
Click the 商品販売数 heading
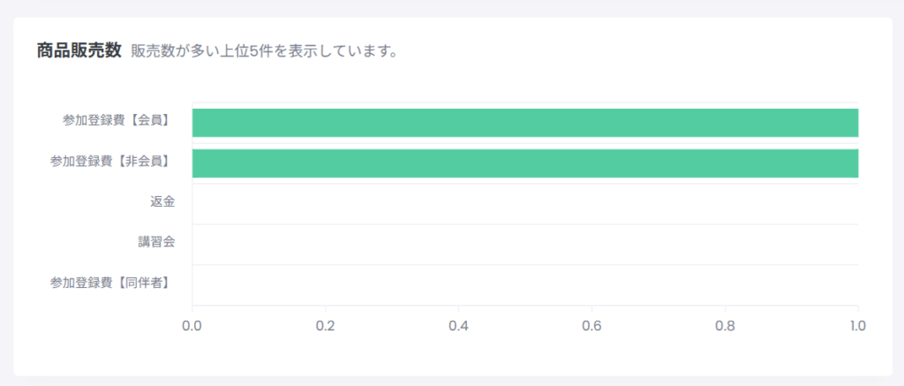coord(79,50)
